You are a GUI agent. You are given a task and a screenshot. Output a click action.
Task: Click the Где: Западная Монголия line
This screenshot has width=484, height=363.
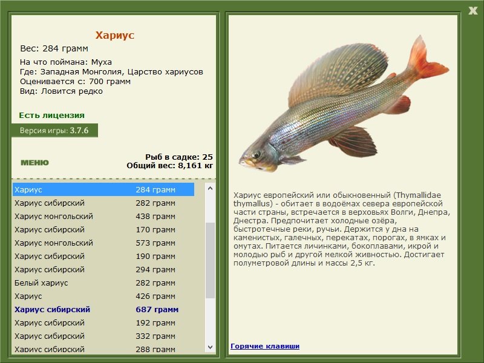(111, 72)
